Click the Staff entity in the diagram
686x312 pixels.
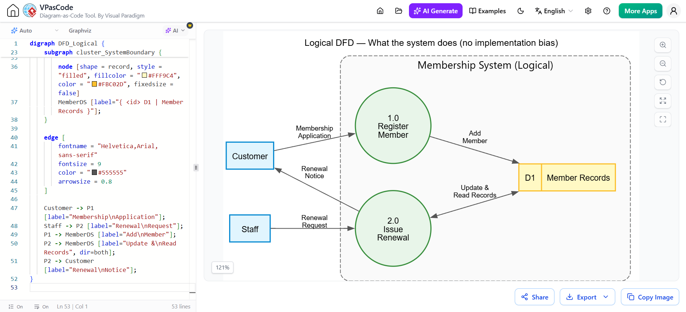[250, 229]
